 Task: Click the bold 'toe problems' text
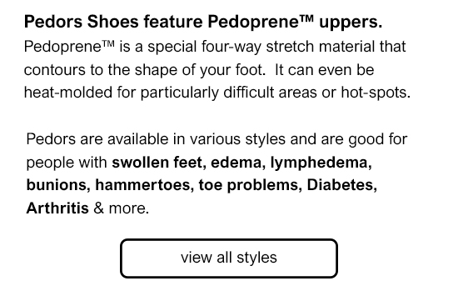click(248, 185)
